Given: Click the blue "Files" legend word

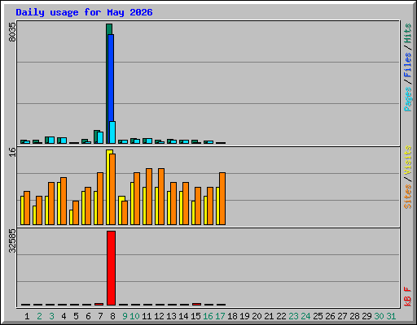Looking at the screenshot, I should point(408,65).
